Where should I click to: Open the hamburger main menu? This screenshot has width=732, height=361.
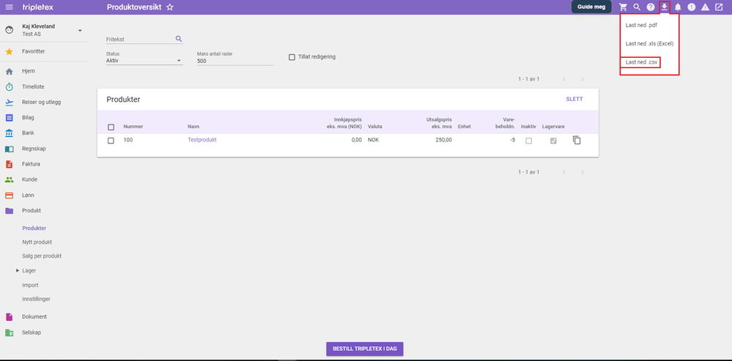(9, 7)
